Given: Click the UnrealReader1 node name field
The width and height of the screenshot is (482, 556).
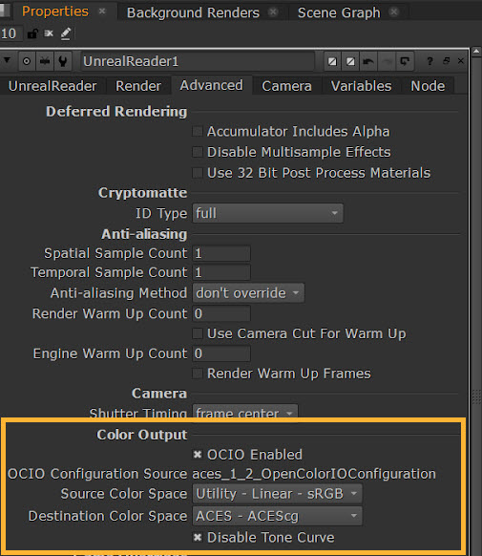Looking at the screenshot, I should [x=198, y=61].
